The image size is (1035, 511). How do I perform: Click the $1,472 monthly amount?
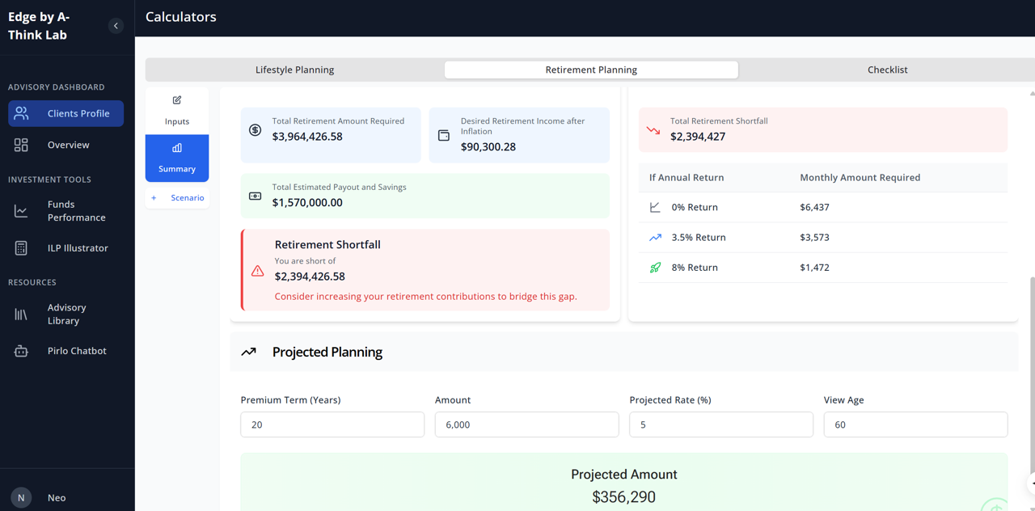click(x=814, y=268)
